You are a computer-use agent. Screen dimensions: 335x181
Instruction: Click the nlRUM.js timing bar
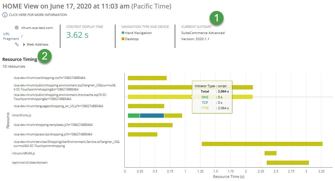pyautogui.click(x=270, y=153)
